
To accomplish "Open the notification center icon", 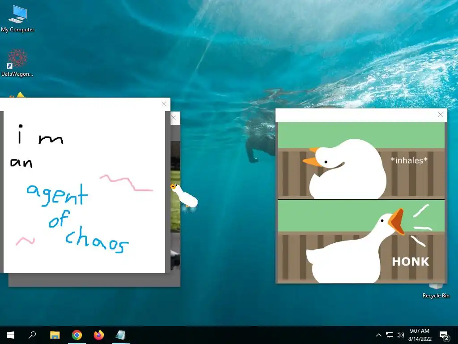I will pyautogui.click(x=444, y=335).
